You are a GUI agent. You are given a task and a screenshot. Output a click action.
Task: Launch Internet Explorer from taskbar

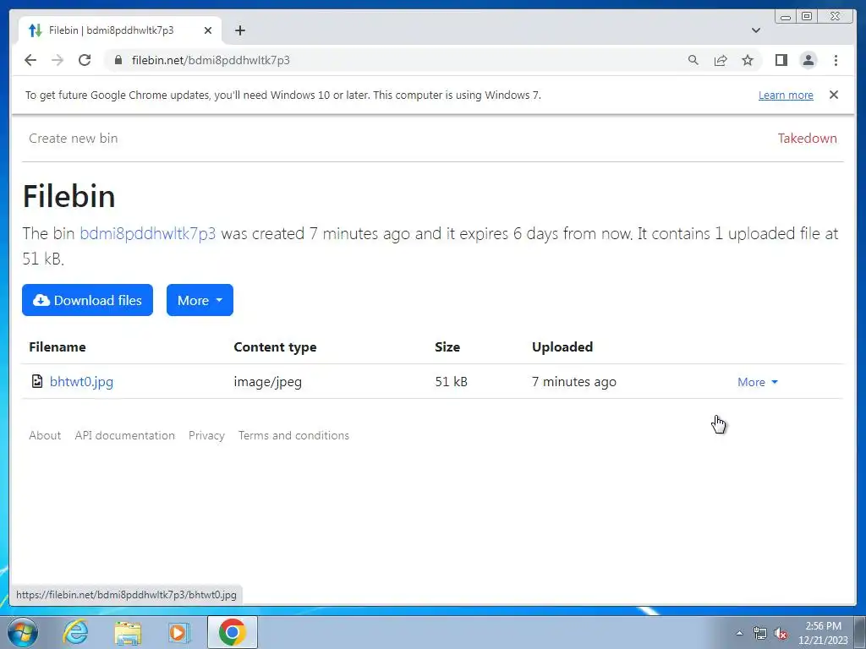click(75, 632)
